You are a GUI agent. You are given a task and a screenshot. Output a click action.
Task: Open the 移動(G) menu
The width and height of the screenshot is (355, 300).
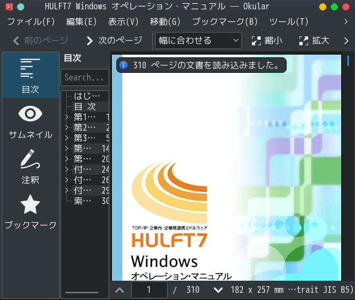tap(165, 22)
